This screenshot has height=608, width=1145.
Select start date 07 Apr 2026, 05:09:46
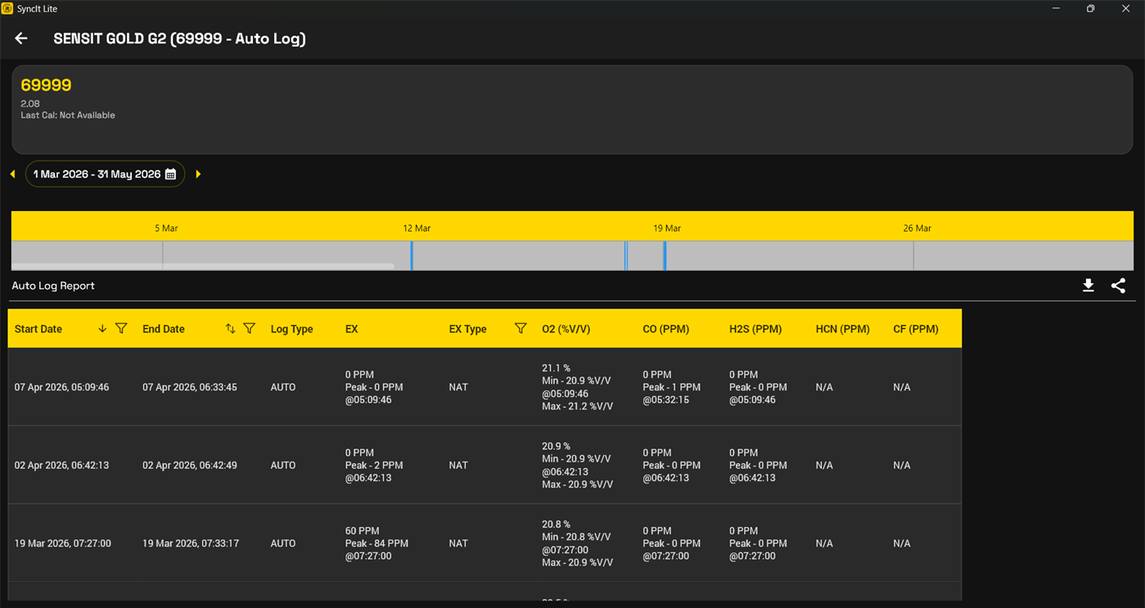coord(62,387)
